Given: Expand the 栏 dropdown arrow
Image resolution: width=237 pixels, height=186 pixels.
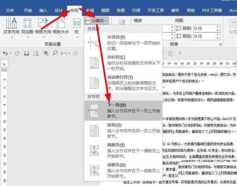Looking at the screenshot, I should [77, 37].
